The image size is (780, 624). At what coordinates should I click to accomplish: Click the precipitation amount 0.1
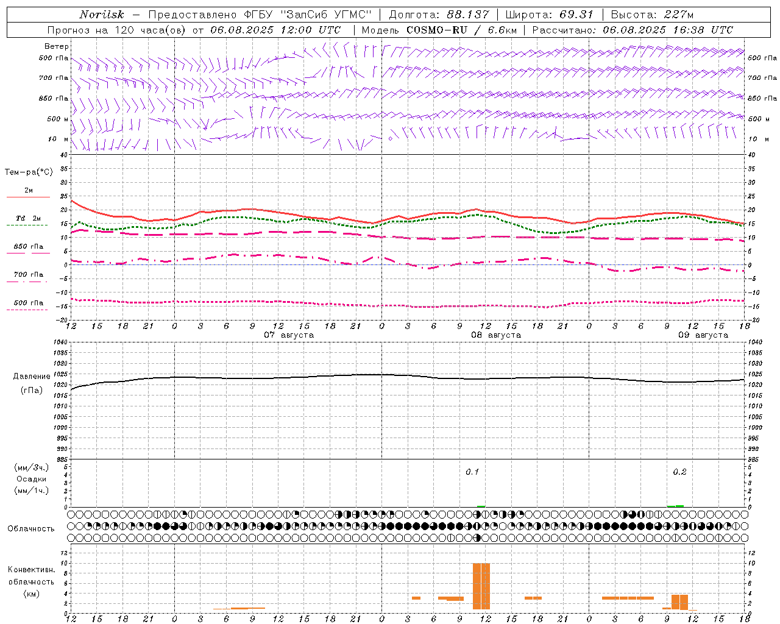coord(472,472)
